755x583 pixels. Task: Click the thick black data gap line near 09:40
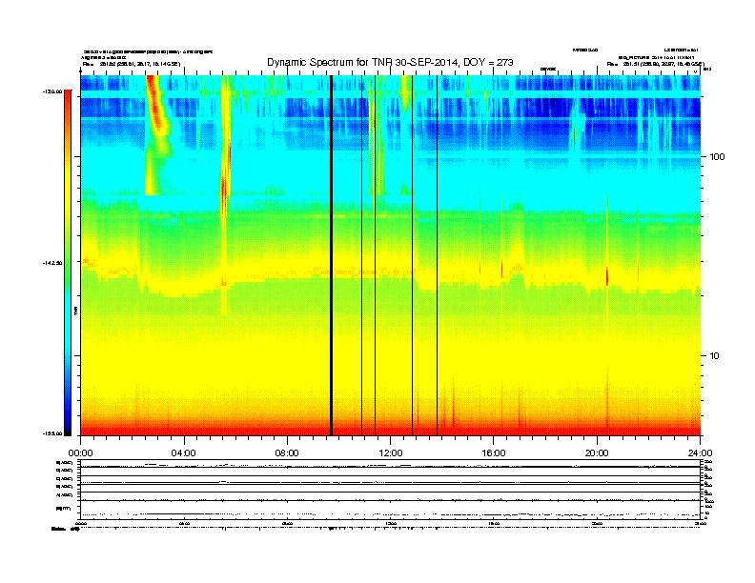[332, 255]
